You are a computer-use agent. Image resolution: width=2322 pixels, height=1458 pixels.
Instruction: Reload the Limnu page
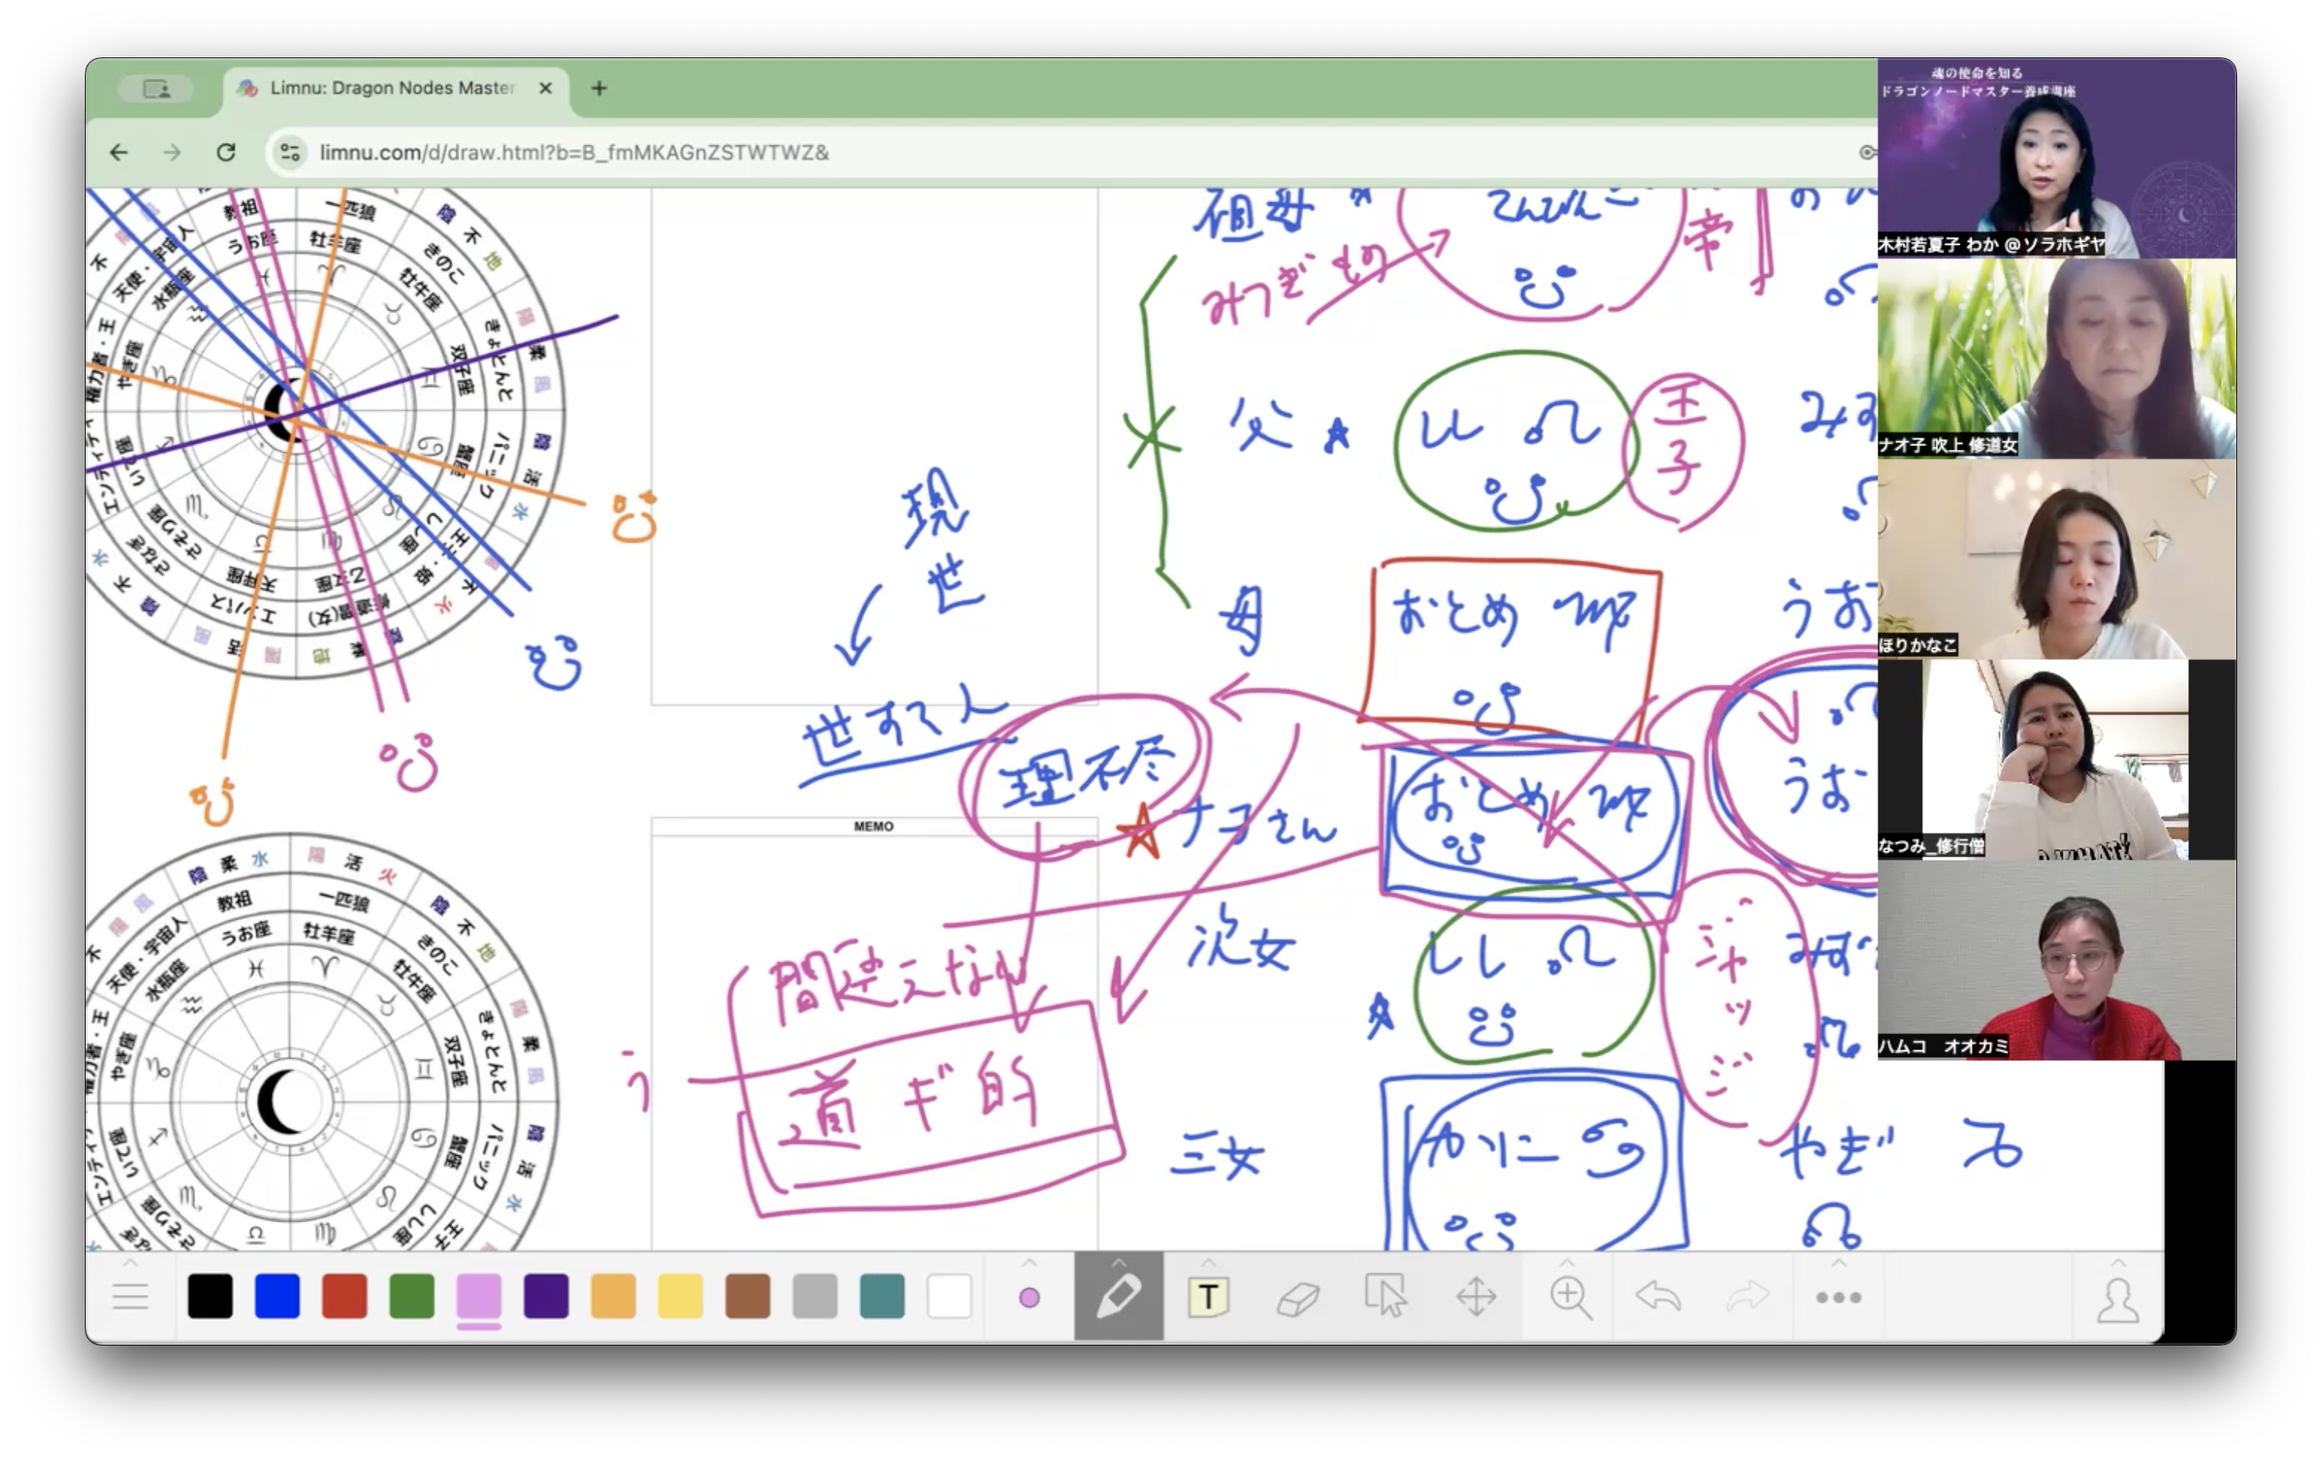click(226, 152)
